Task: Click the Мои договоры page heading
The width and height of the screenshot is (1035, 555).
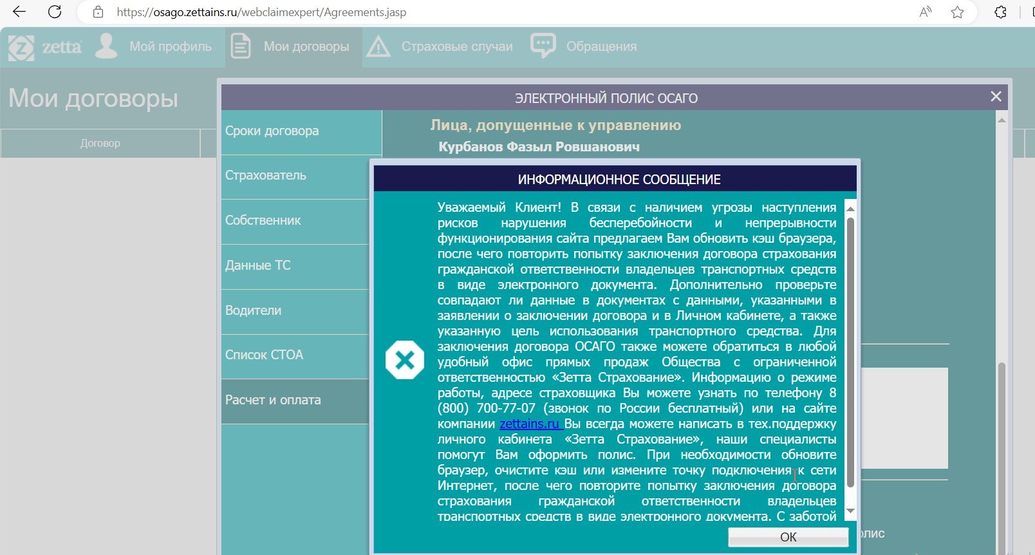Action: click(93, 98)
